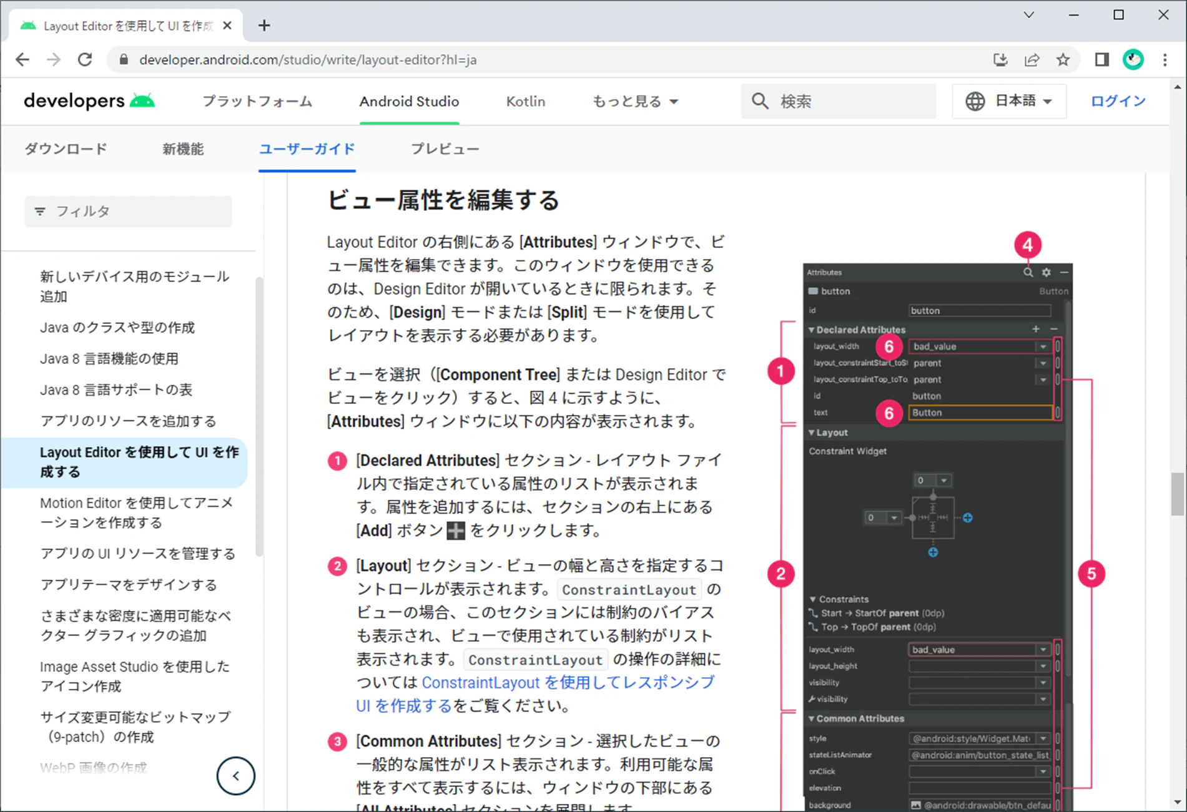Viewport: 1187px width, 812px height.
Task: Open アプリのリソースを追加する link
Action: [x=128, y=421]
